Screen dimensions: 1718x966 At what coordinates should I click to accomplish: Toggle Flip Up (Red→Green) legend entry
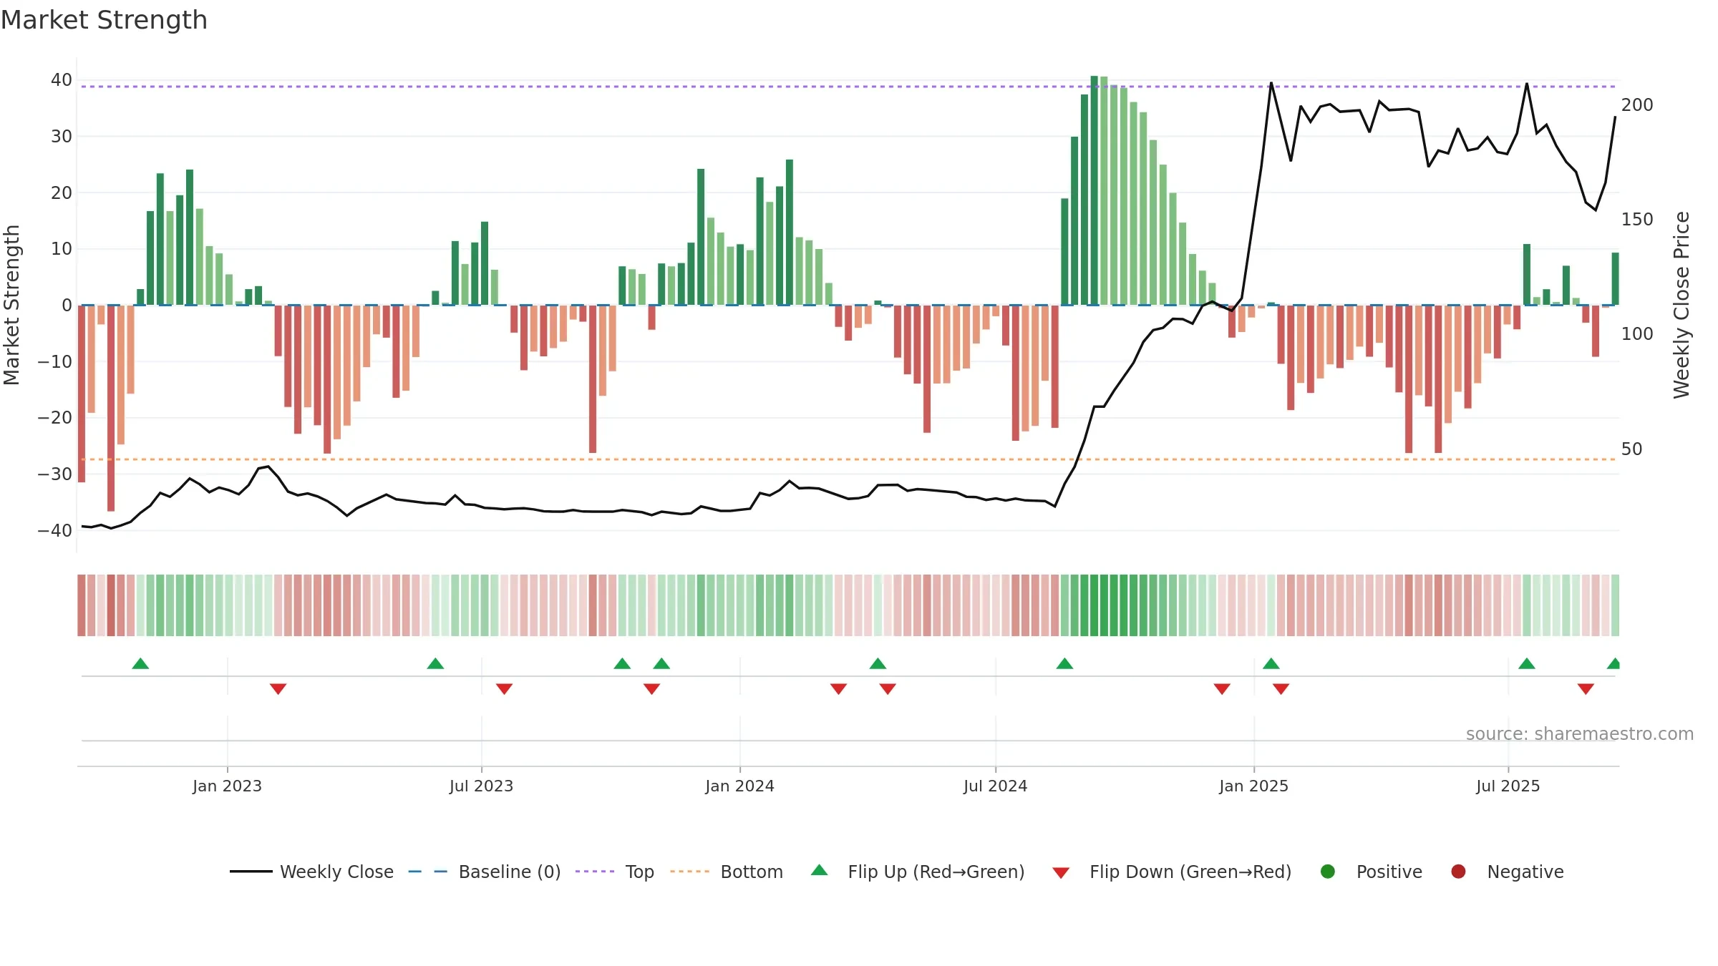(918, 872)
